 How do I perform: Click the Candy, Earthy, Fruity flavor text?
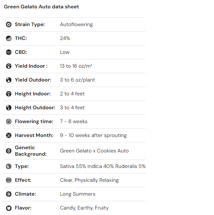tap(84, 208)
